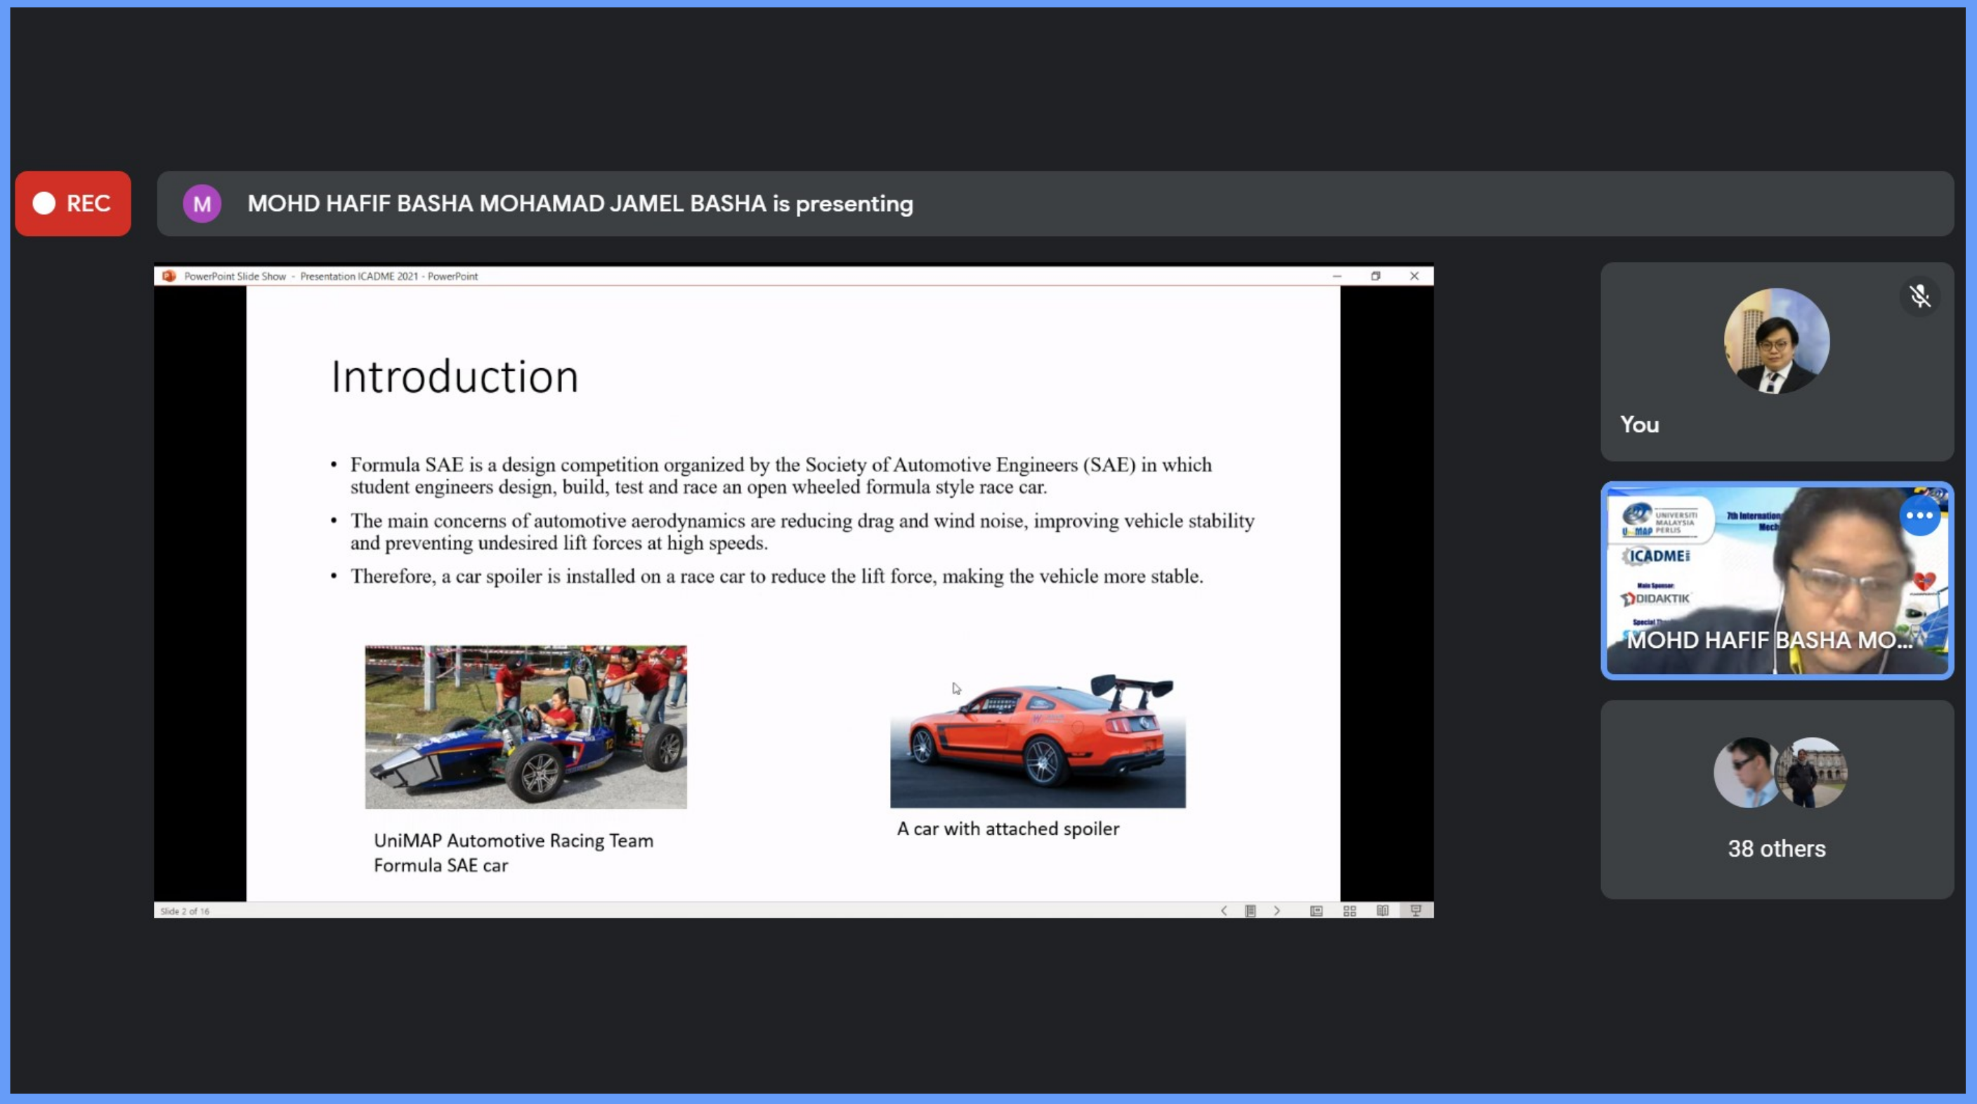Image resolution: width=1977 pixels, height=1104 pixels.
Task: Go to next slide arrow
Action: [x=1277, y=911]
